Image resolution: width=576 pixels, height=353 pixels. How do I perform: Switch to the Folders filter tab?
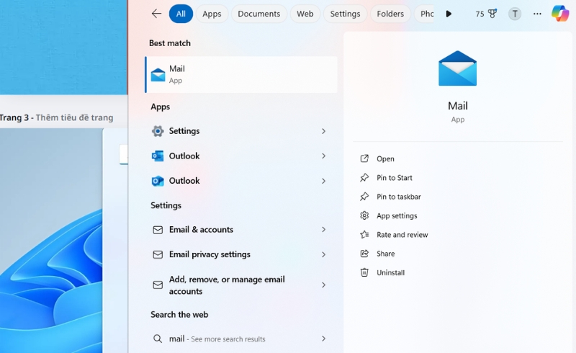[390, 14]
